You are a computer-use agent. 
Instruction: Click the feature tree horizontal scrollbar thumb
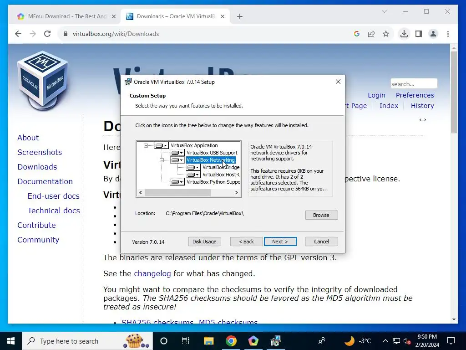[x=178, y=193]
